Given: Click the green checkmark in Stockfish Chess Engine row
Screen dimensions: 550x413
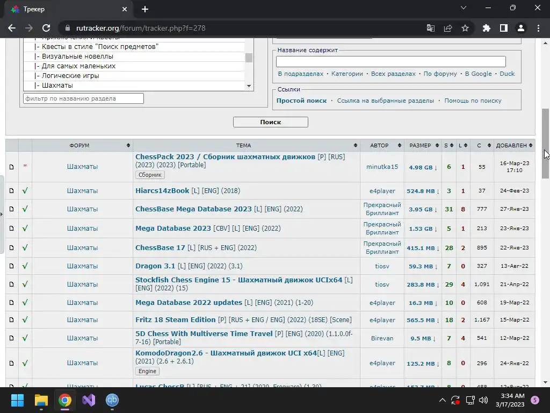Looking at the screenshot, I should coord(25,284).
